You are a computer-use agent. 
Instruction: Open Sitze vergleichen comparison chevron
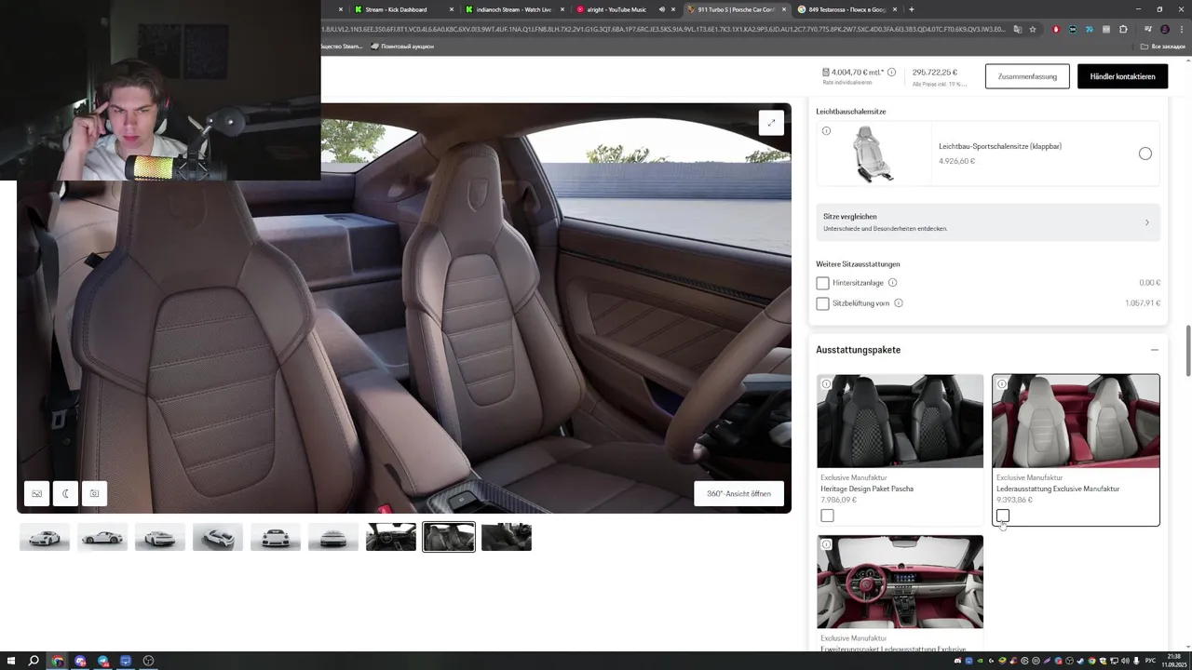[1146, 222]
